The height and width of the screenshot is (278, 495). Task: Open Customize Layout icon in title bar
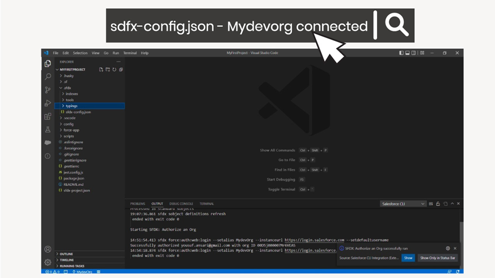click(422, 53)
